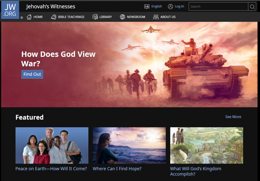Open the Library menu
The image size is (260, 181).
[x=106, y=17]
